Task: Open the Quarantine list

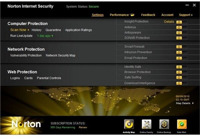Action: (x=53, y=30)
